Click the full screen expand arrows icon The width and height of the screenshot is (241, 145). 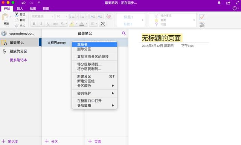pyautogui.click(x=238, y=3)
